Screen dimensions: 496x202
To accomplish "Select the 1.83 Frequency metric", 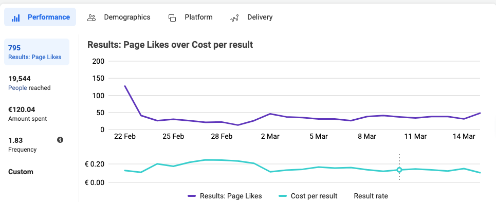I will [22, 144].
